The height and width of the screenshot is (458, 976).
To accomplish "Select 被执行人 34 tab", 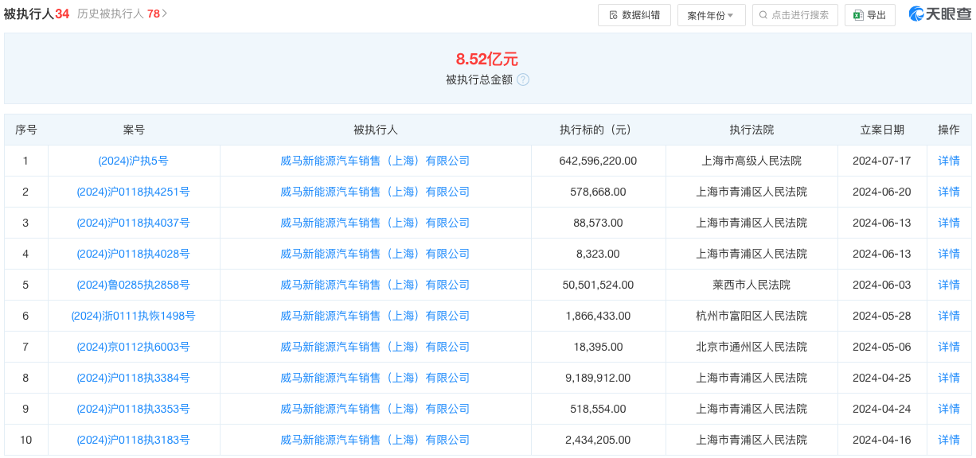I will click(37, 14).
